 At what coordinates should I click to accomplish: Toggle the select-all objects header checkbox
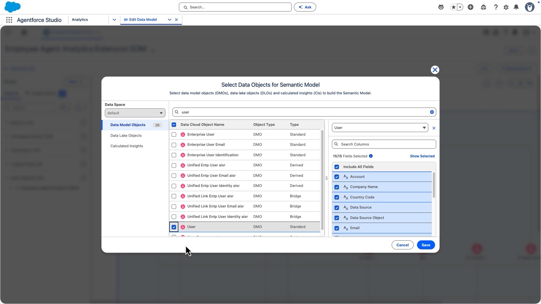click(174, 125)
